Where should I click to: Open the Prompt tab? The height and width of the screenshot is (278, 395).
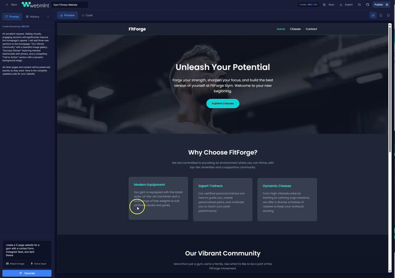[12, 17]
